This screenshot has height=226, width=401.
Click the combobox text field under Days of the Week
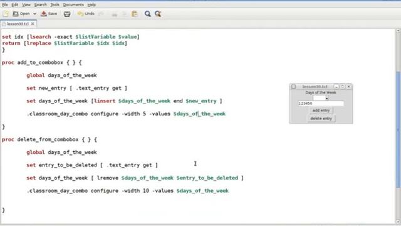coord(319,98)
